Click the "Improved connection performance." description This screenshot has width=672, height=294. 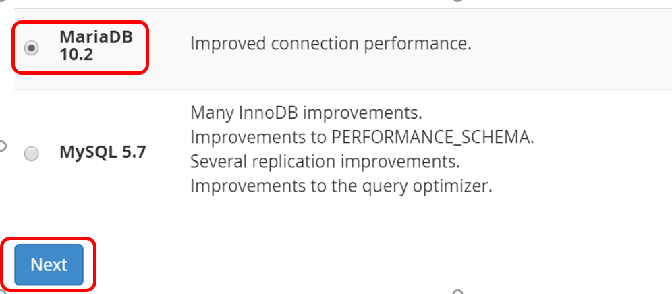[x=330, y=45]
